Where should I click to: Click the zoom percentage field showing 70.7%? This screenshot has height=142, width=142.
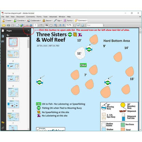click(x=69, y=25)
